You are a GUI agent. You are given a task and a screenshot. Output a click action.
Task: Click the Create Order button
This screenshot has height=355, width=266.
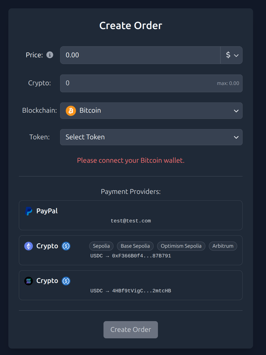[130, 329]
